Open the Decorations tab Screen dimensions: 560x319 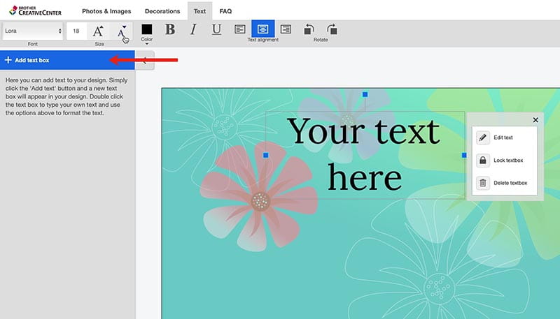pos(162,11)
